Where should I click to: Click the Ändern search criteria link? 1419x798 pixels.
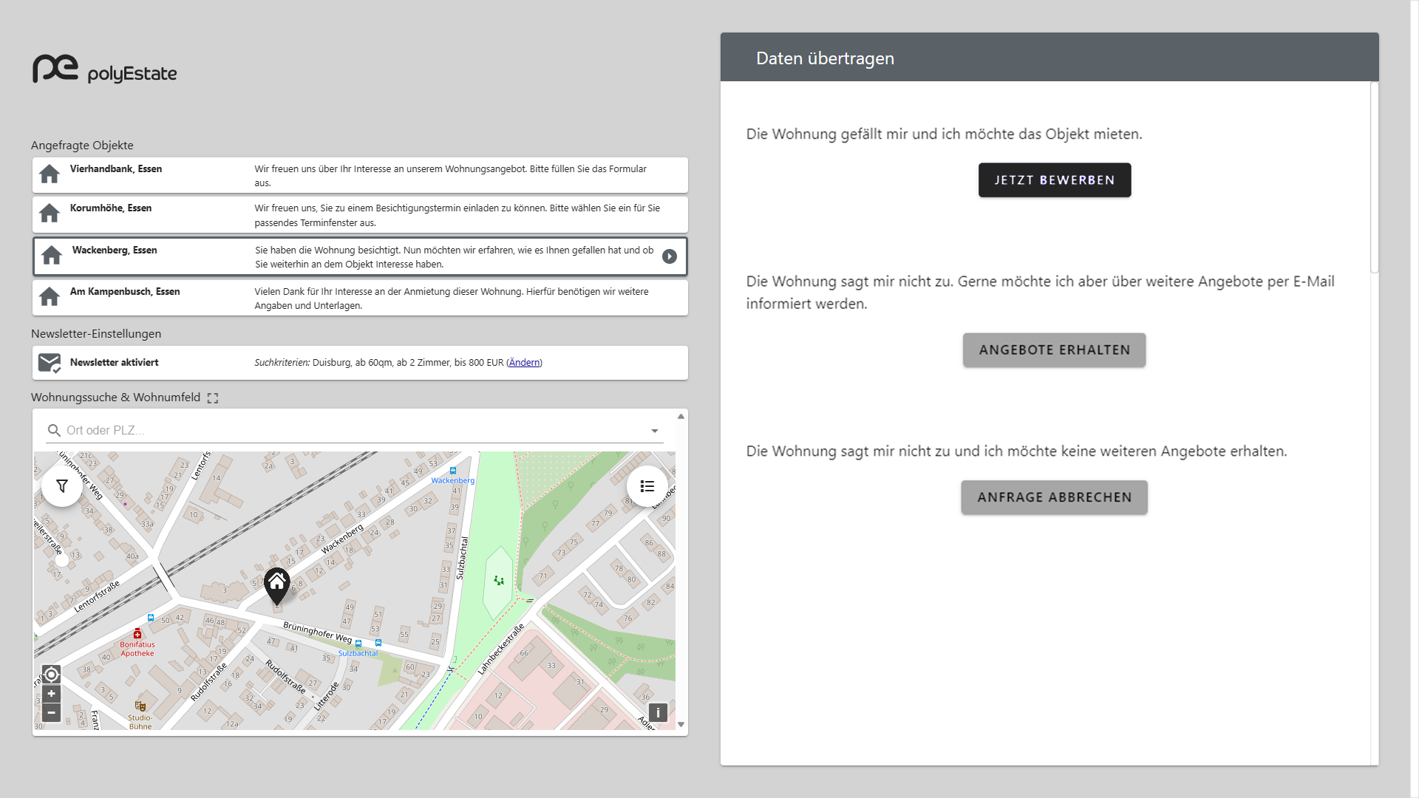(524, 363)
